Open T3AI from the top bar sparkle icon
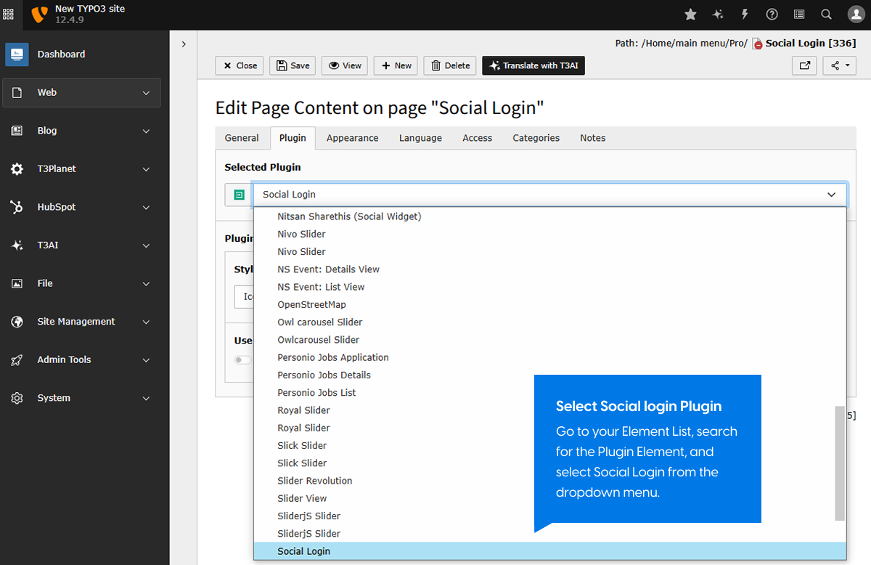Viewport: 871px width, 565px height. click(x=717, y=14)
